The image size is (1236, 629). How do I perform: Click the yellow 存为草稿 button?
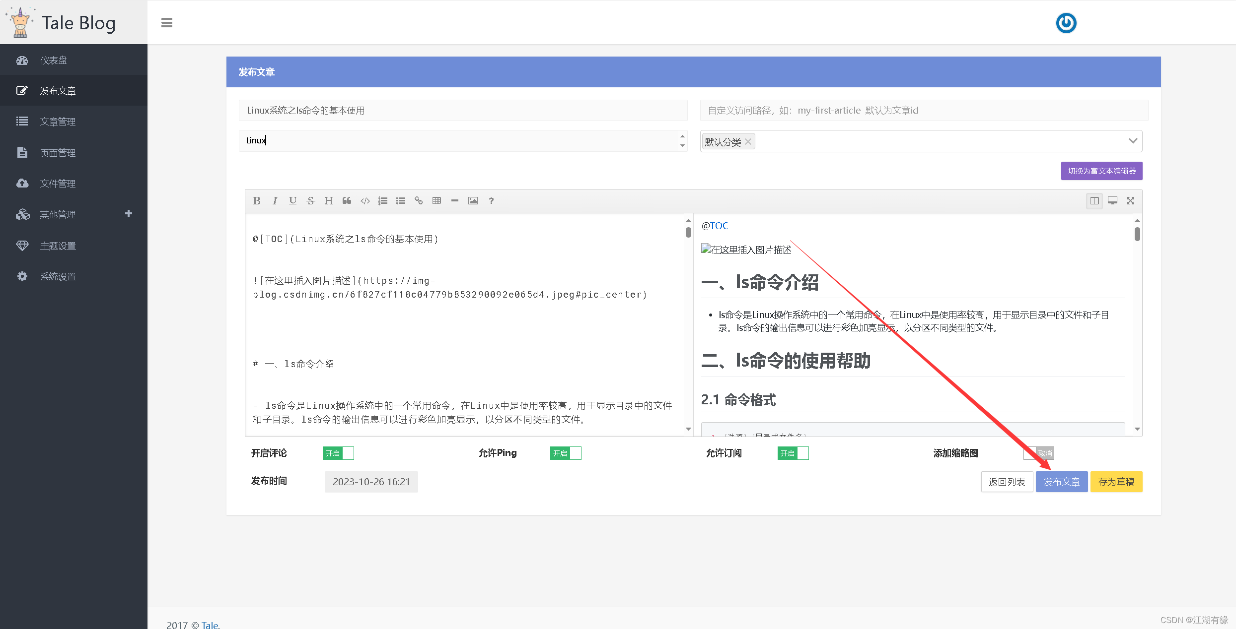tap(1116, 482)
